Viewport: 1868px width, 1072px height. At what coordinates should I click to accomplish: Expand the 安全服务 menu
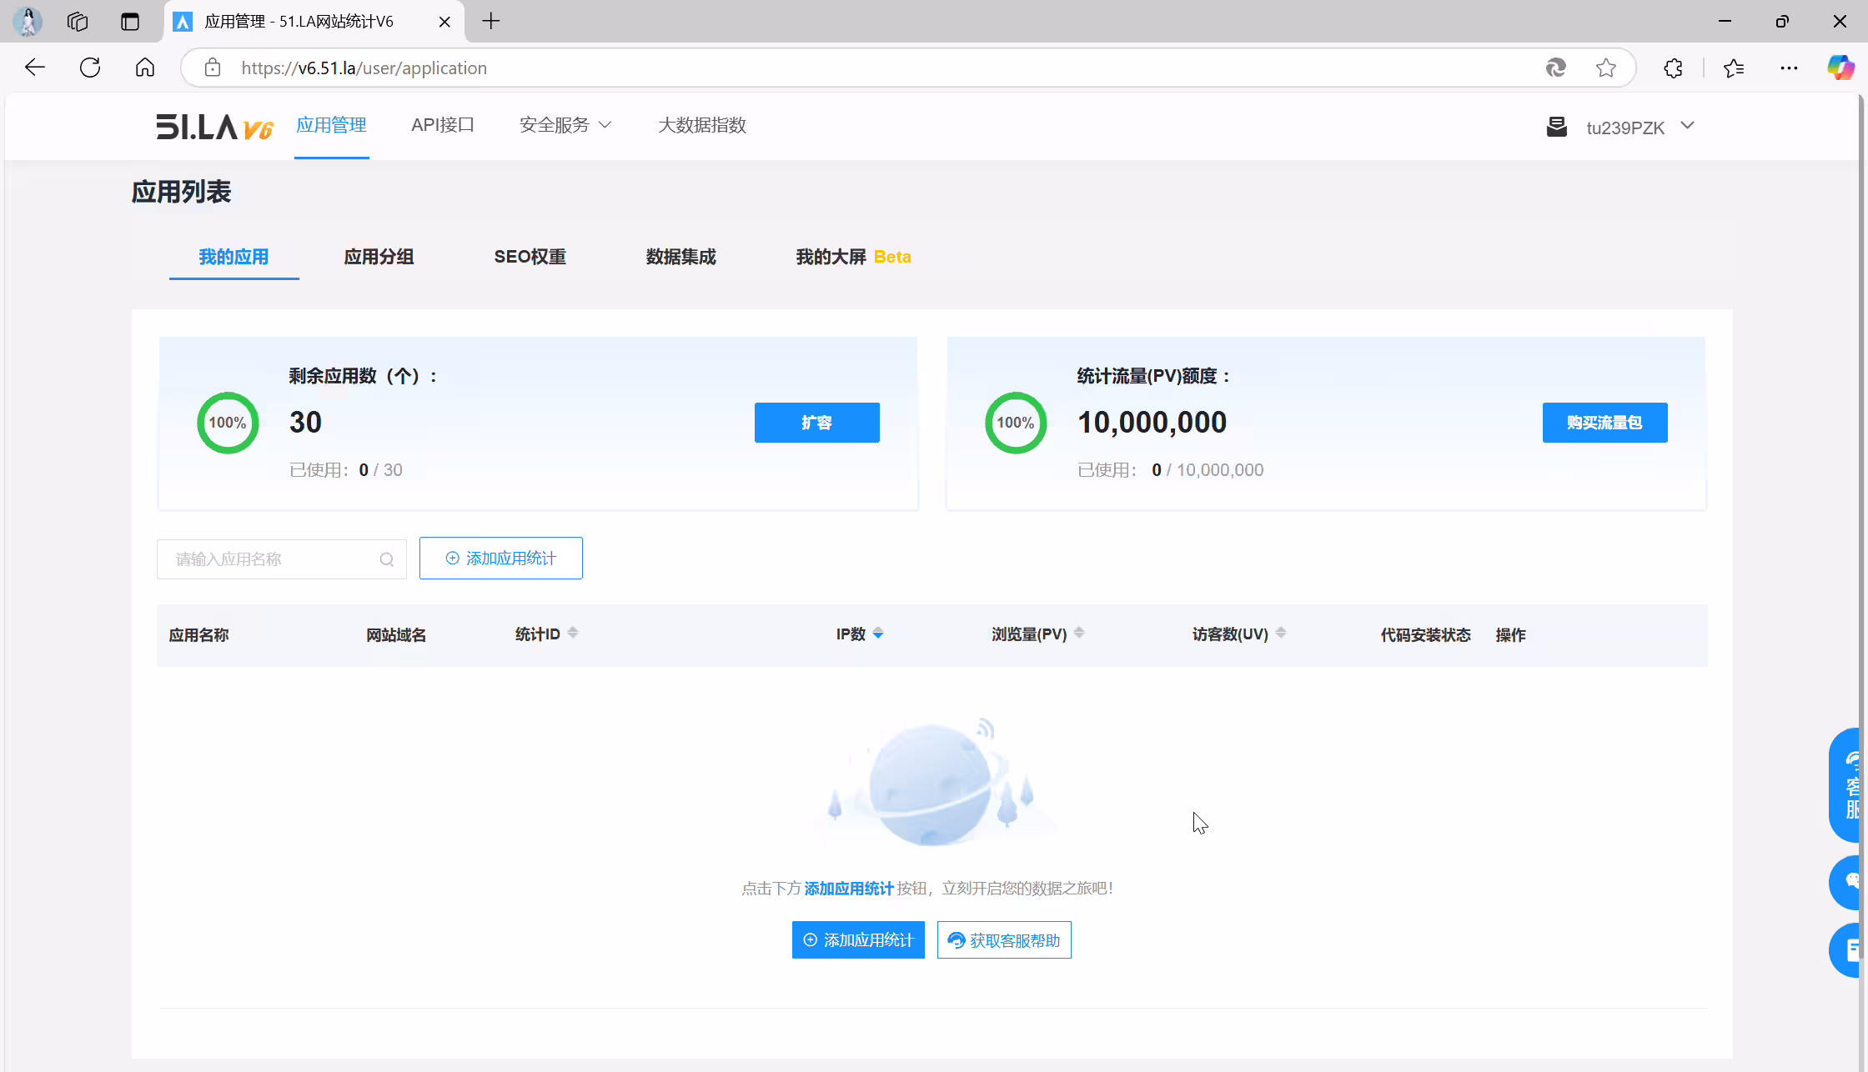pyautogui.click(x=565, y=125)
